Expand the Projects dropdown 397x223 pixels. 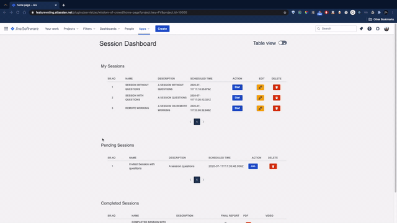tap(71, 29)
